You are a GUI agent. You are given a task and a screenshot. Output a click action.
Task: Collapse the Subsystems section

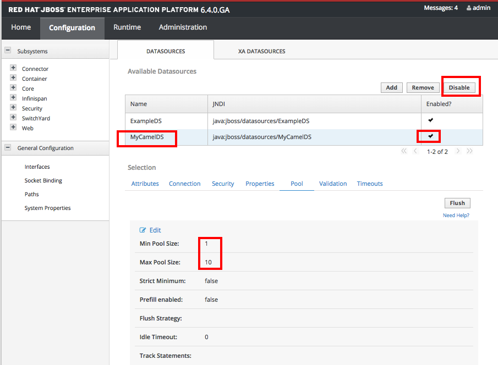click(x=8, y=50)
